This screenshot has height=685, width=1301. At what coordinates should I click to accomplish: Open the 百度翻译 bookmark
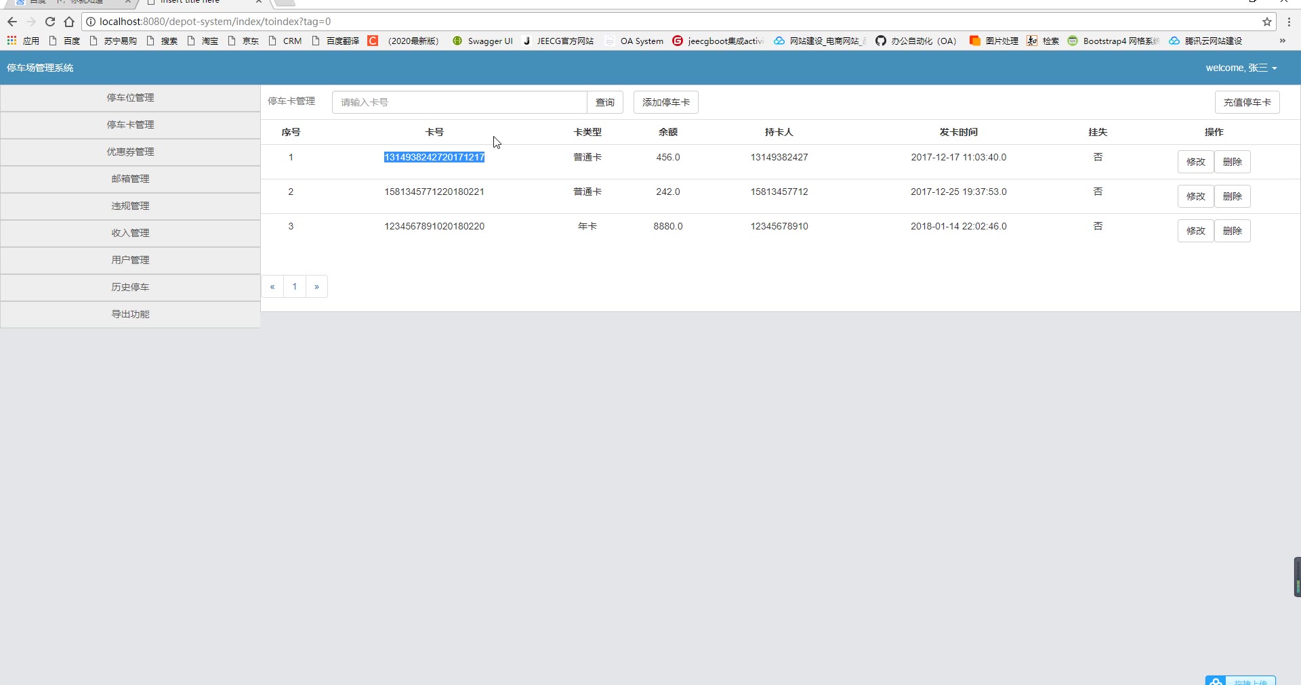335,41
